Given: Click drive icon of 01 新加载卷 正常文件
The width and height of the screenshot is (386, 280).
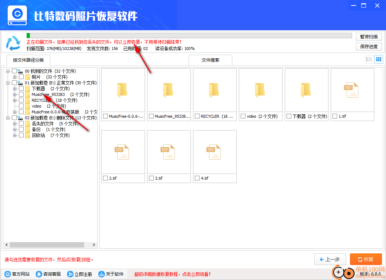Looking at the screenshot, I should [20, 83].
